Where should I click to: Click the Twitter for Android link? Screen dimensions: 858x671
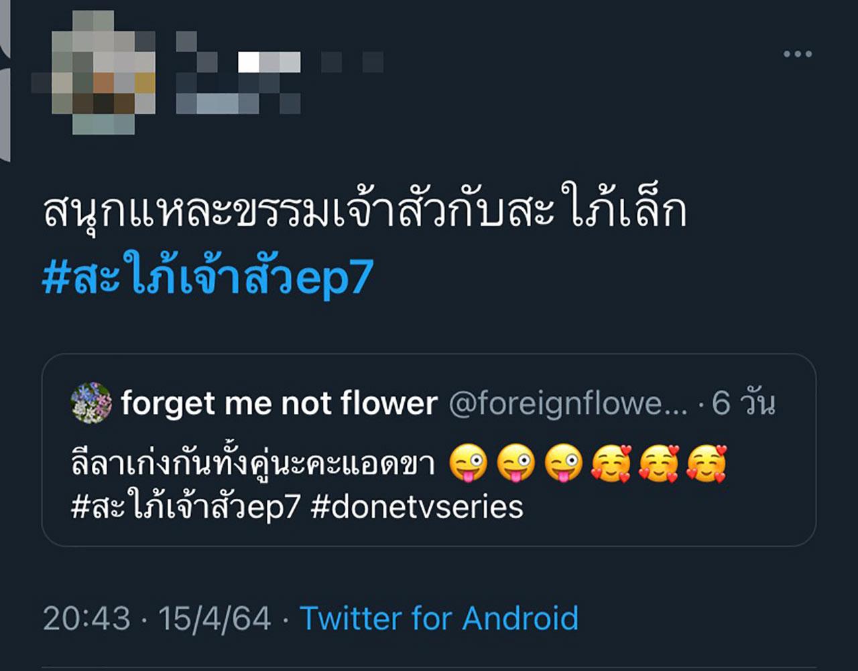click(x=439, y=618)
